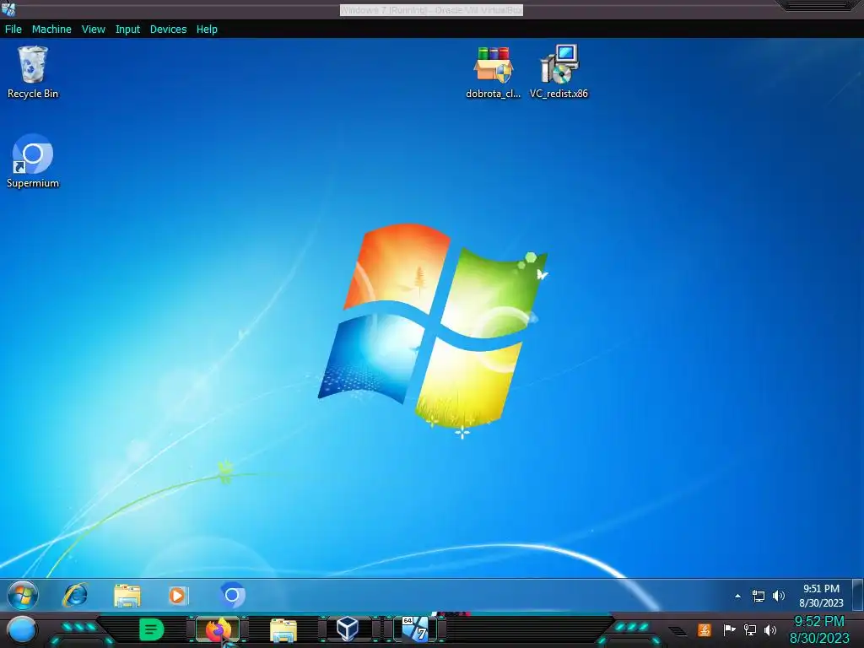
Task: Open File Explorer on host taskbar
Action: 283,630
